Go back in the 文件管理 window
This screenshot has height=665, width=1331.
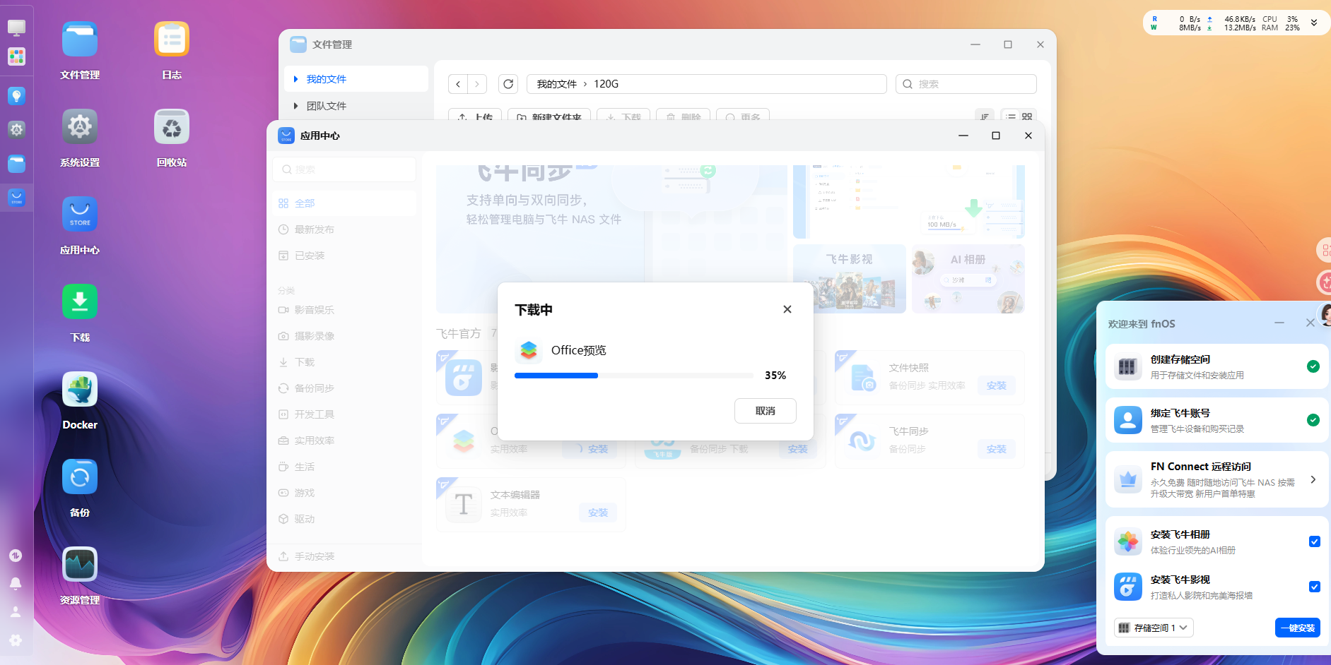(458, 84)
